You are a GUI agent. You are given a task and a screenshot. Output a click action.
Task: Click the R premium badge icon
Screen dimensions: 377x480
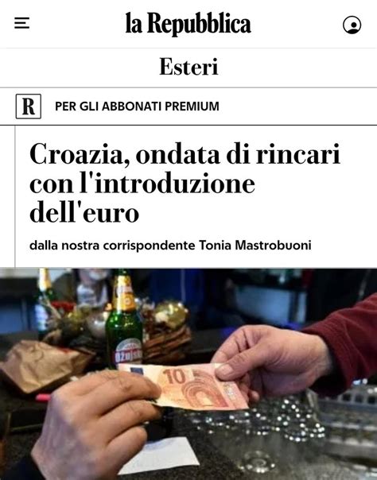[29, 106]
